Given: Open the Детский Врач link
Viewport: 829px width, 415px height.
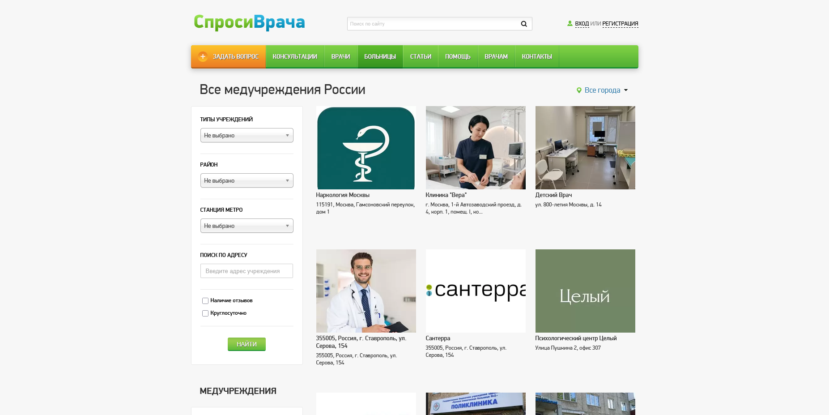Looking at the screenshot, I should 553,195.
